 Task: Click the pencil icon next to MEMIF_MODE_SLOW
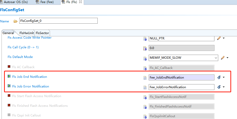(223, 58)
